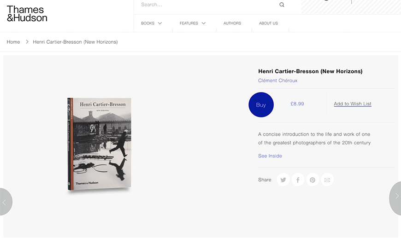
Task: Go to previous product with left arrow
Action: point(5,202)
